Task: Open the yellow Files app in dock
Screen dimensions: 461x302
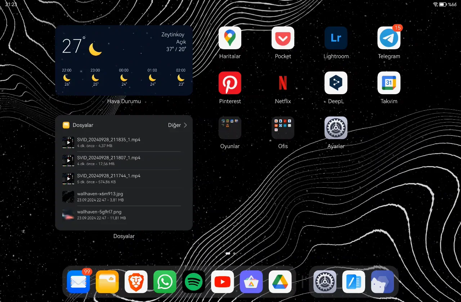Action: pyautogui.click(x=107, y=282)
